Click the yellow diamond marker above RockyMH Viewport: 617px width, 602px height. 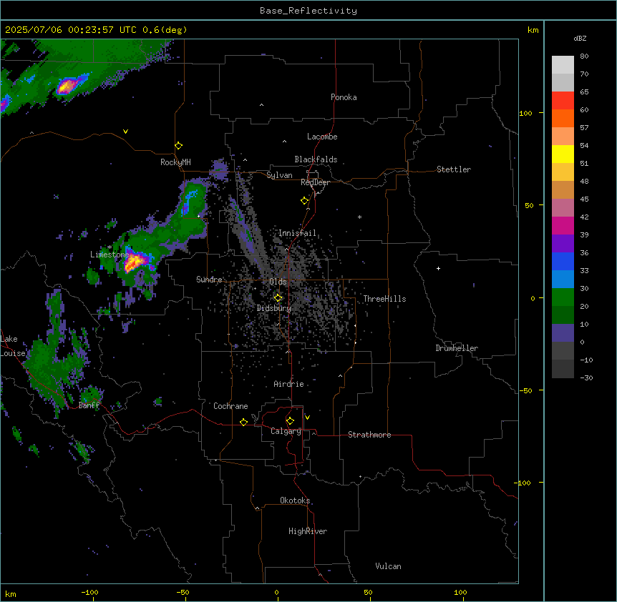click(x=178, y=145)
